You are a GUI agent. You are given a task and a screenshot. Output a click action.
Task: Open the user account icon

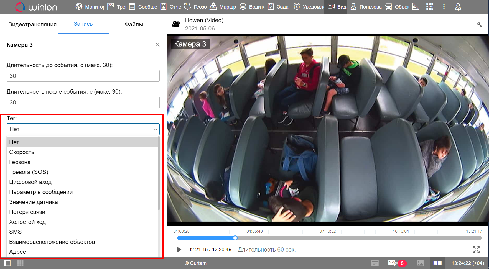[x=458, y=7]
